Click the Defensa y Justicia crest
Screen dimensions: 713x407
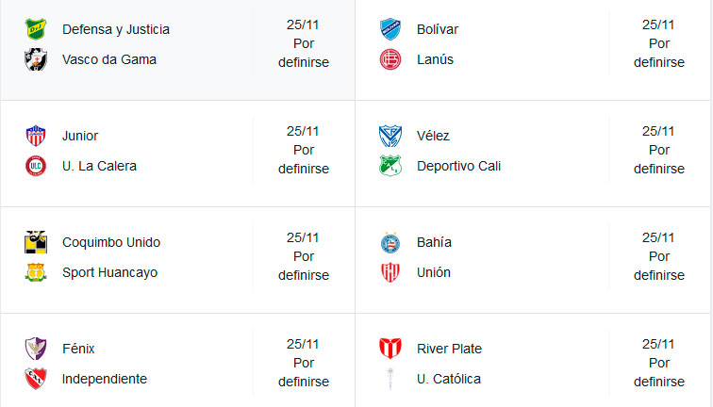pos(36,29)
